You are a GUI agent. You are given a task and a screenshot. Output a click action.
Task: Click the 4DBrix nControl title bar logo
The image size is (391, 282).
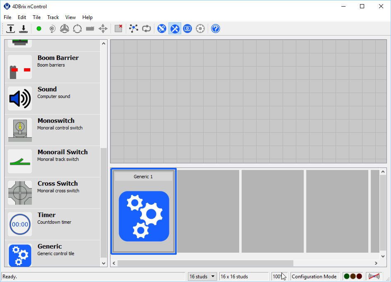click(7, 6)
